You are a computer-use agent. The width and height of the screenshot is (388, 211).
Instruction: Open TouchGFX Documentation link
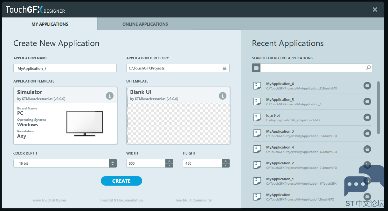coord(121,200)
